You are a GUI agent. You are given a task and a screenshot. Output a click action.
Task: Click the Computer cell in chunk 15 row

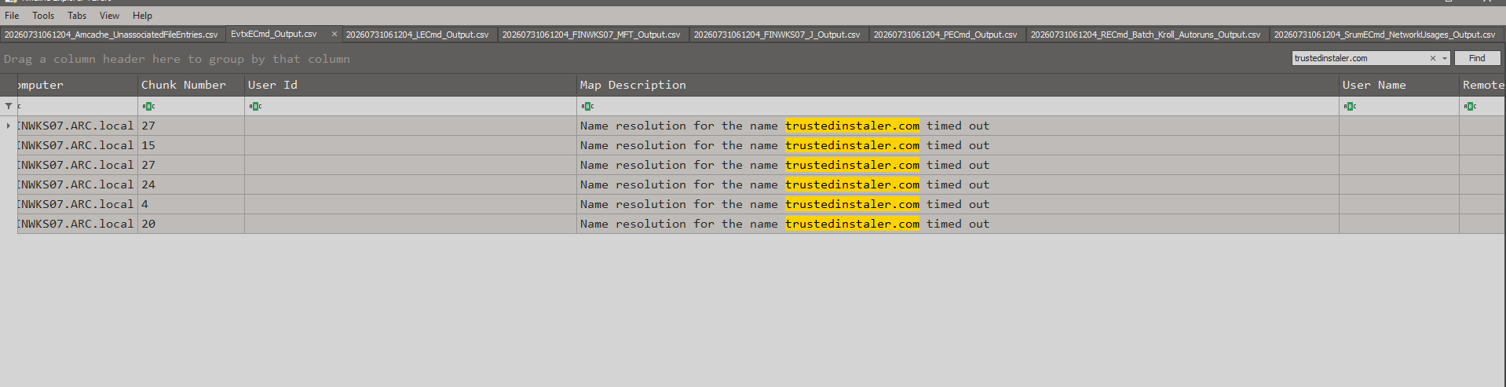tap(77, 145)
